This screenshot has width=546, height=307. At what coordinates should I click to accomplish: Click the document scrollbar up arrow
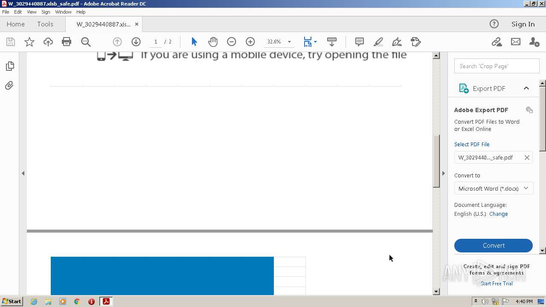coord(436,55)
